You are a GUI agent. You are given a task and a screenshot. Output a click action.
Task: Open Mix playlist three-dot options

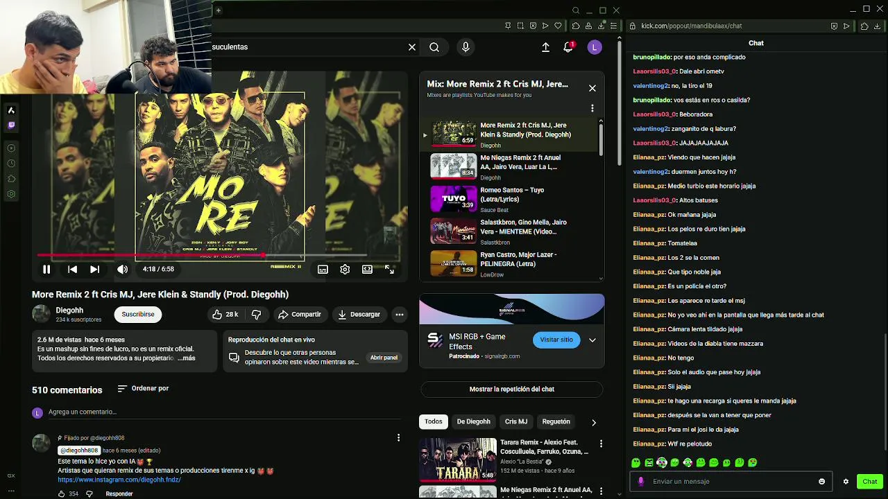(592, 108)
